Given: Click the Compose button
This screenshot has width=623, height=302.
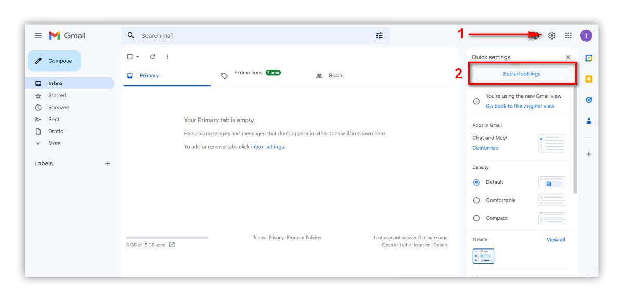Looking at the screenshot, I should coord(54,61).
